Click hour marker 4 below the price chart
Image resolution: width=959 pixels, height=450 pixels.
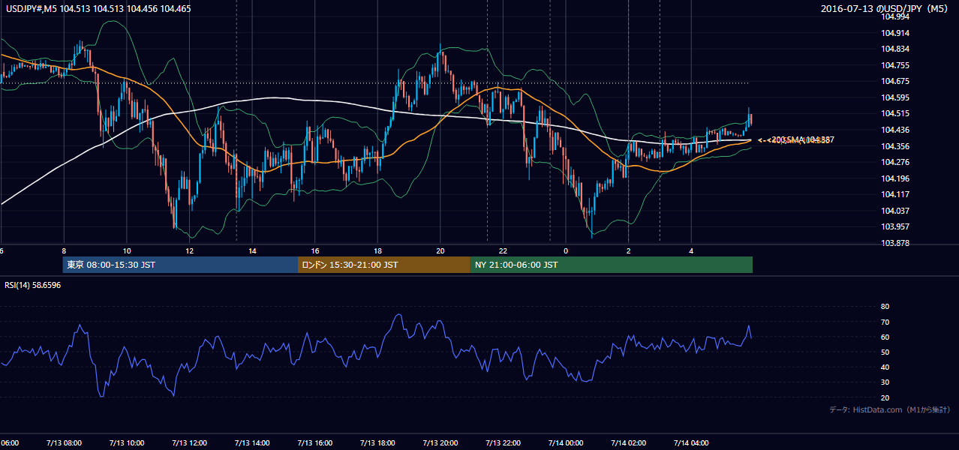[692, 251]
